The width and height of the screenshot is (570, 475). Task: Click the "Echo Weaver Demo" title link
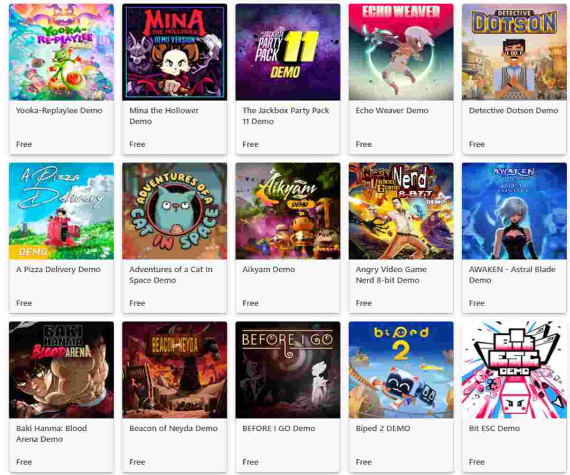coord(392,111)
